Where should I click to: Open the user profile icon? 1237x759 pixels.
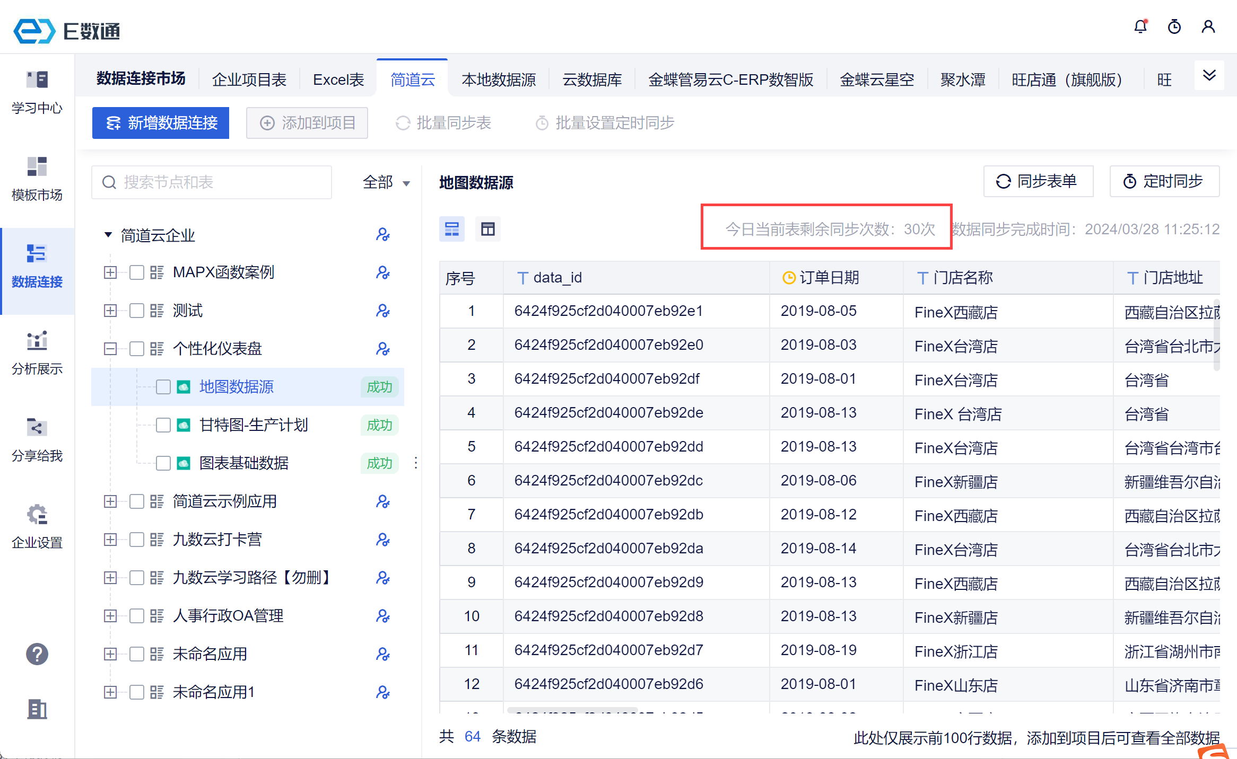[x=1208, y=27]
